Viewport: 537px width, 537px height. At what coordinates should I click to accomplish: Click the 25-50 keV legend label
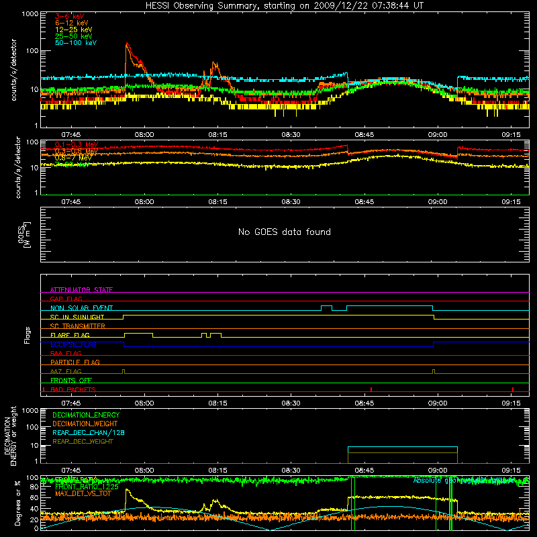click(x=73, y=36)
